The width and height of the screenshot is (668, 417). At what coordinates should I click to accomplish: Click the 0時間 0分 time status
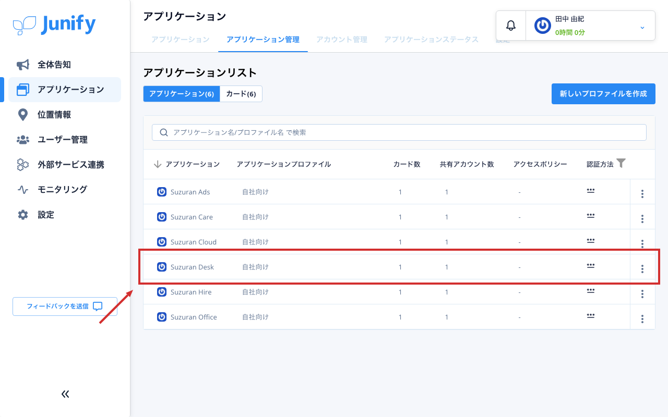coord(570,32)
